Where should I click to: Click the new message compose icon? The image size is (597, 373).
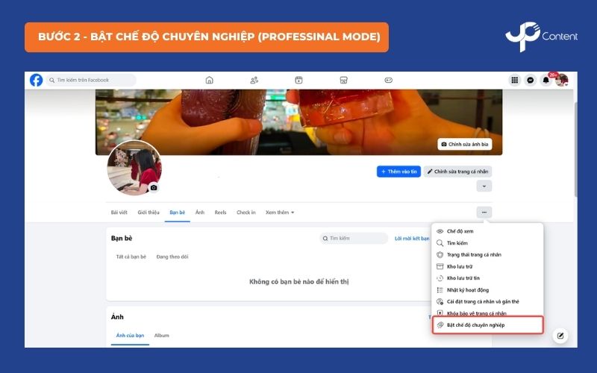point(560,336)
